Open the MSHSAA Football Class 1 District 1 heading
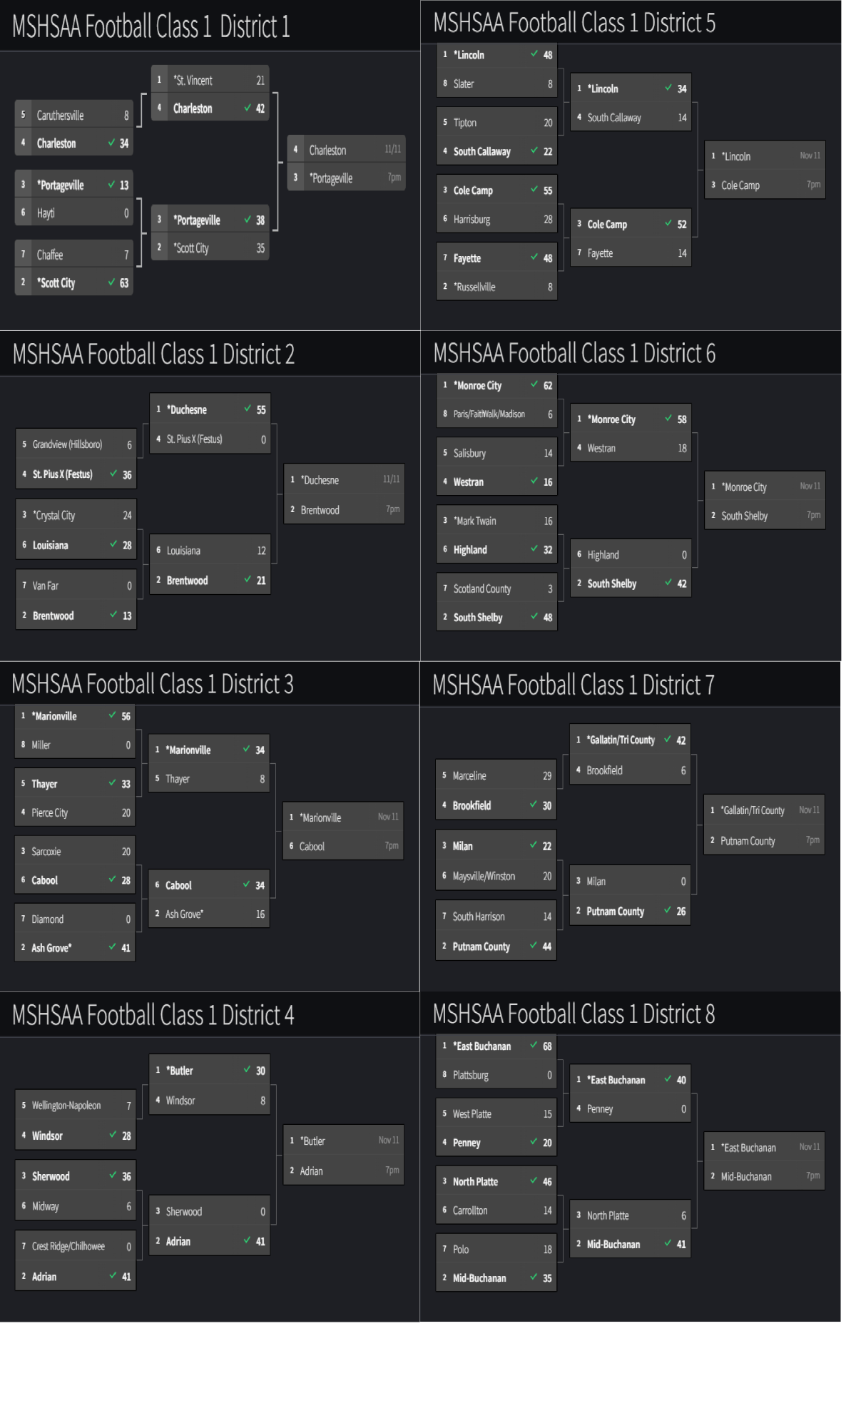856x1413 pixels. tap(151, 27)
